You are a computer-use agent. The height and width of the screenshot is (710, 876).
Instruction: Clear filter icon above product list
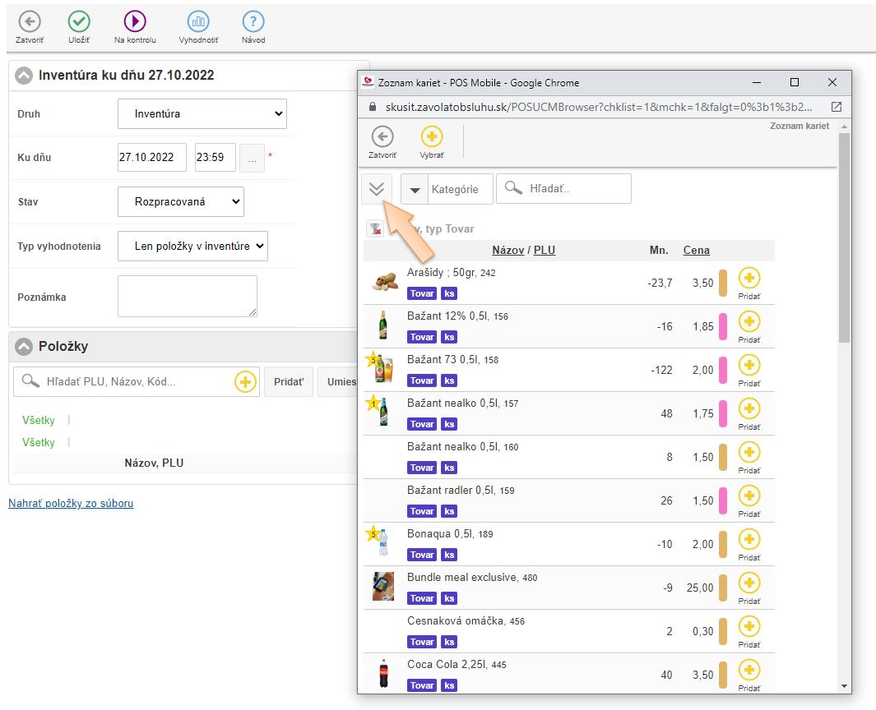(375, 229)
